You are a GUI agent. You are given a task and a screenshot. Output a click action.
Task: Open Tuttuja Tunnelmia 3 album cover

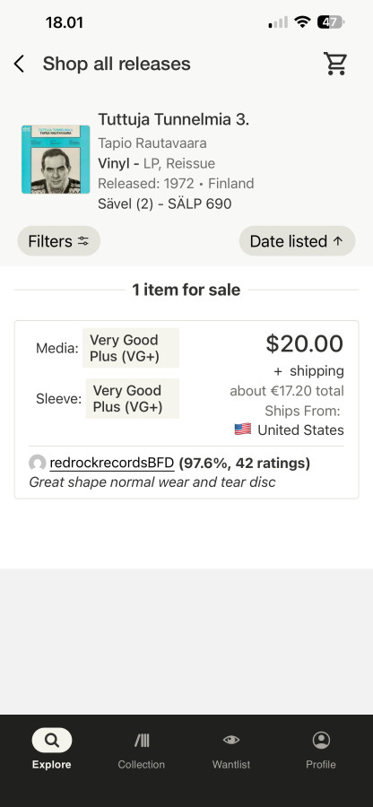pos(56,159)
